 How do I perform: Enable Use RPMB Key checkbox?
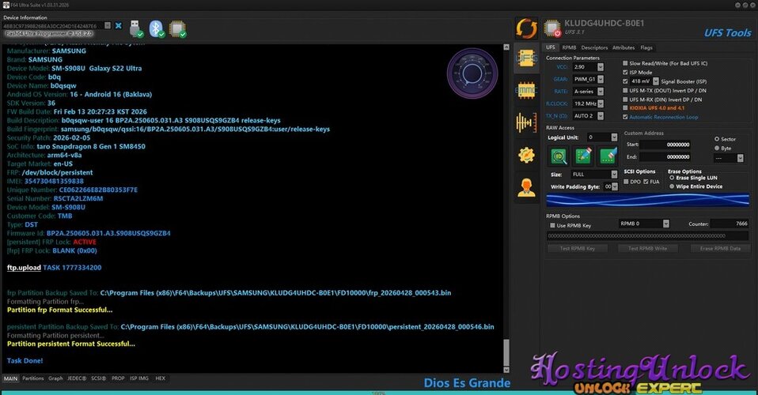coord(552,225)
